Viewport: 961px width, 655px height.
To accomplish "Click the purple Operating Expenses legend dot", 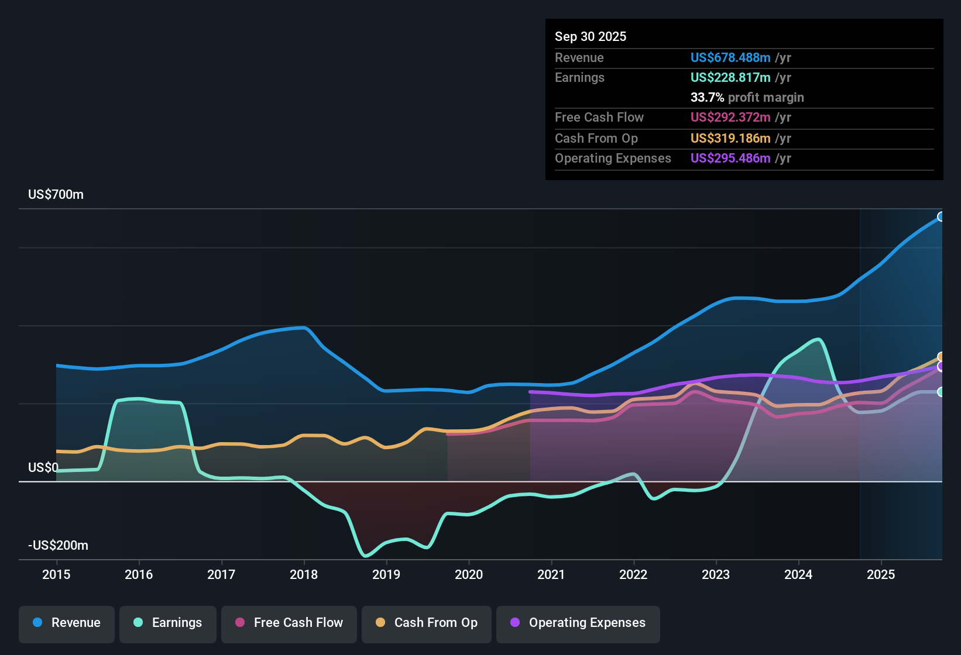I will pos(513,623).
